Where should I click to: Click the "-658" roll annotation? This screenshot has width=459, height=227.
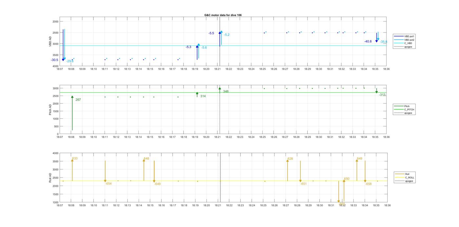coord(369,184)
